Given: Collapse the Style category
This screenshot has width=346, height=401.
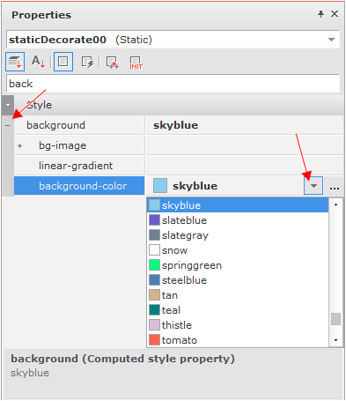Looking at the screenshot, I should 8,105.
